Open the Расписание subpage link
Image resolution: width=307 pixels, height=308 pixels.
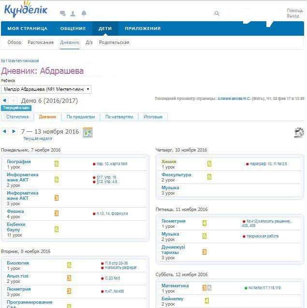tap(41, 42)
